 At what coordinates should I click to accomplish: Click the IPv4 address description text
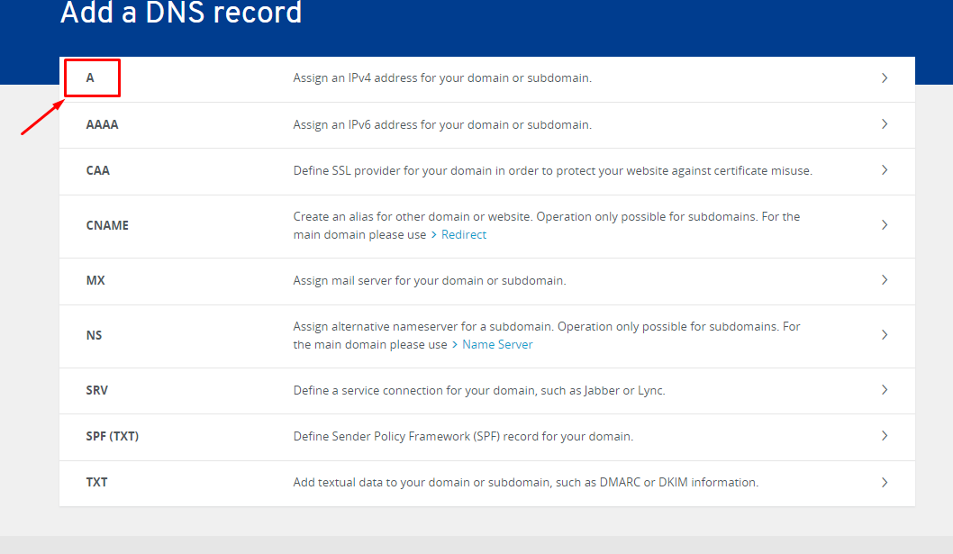(x=441, y=78)
